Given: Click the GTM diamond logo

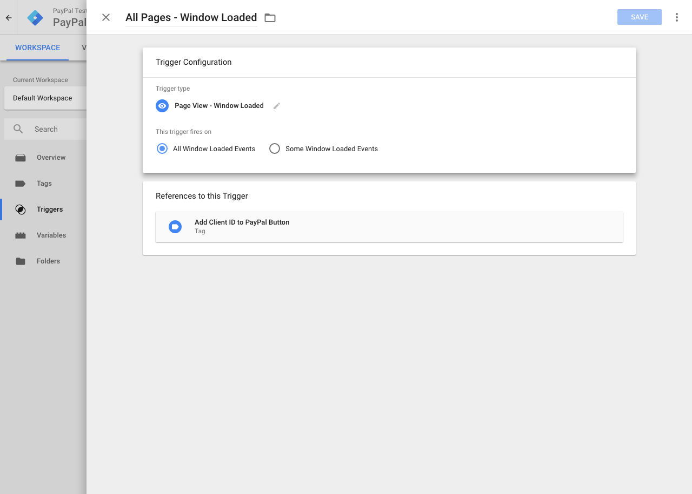Looking at the screenshot, I should [x=35, y=17].
